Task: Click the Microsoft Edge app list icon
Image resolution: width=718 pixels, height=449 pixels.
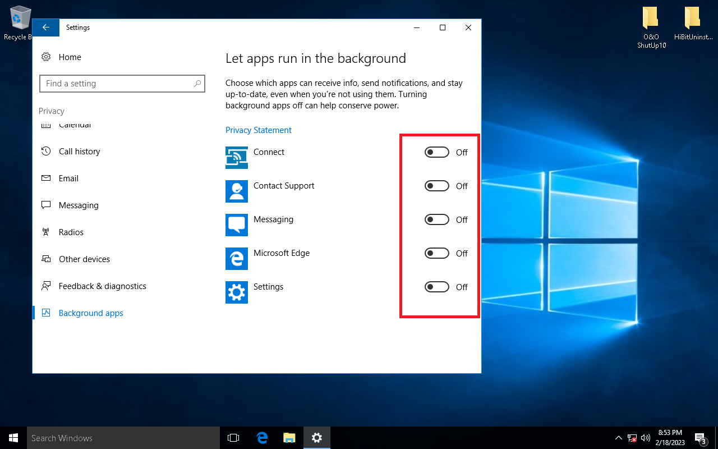Action: click(x=237, y=259)
